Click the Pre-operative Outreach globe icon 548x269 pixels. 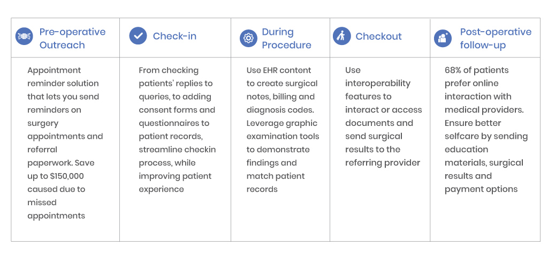(24, 36)
